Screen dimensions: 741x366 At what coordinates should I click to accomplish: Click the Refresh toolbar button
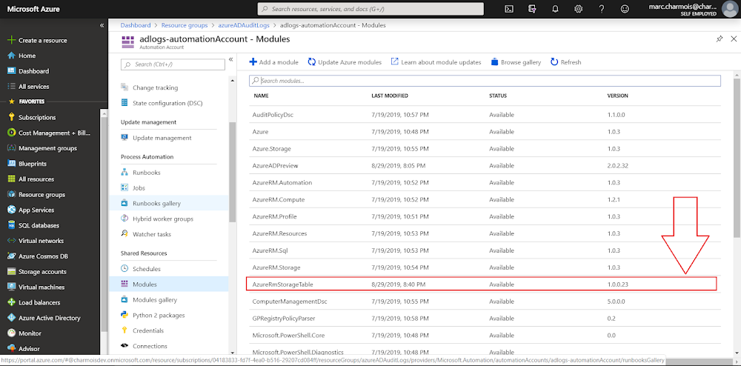[x=565, y=62]
